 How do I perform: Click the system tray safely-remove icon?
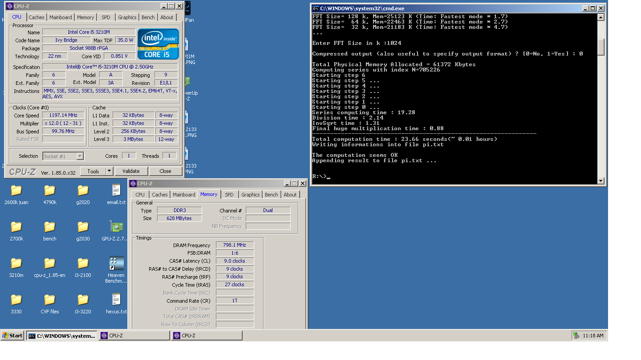(576, 336)
